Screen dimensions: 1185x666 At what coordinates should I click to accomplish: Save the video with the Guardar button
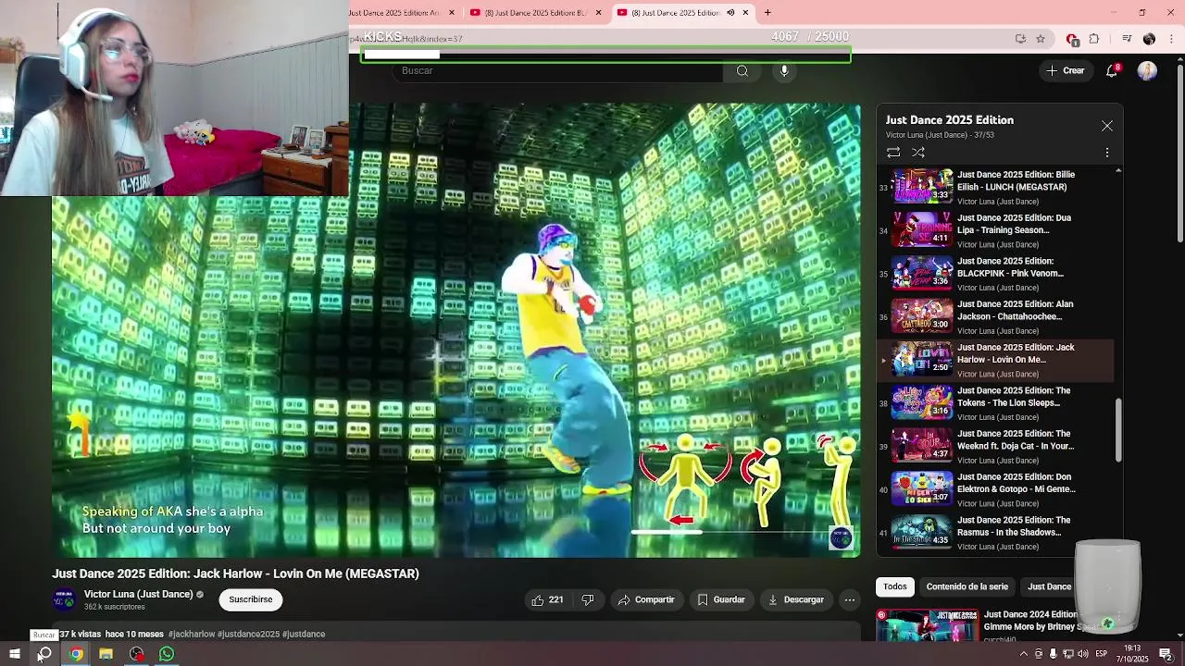[721, 599]
